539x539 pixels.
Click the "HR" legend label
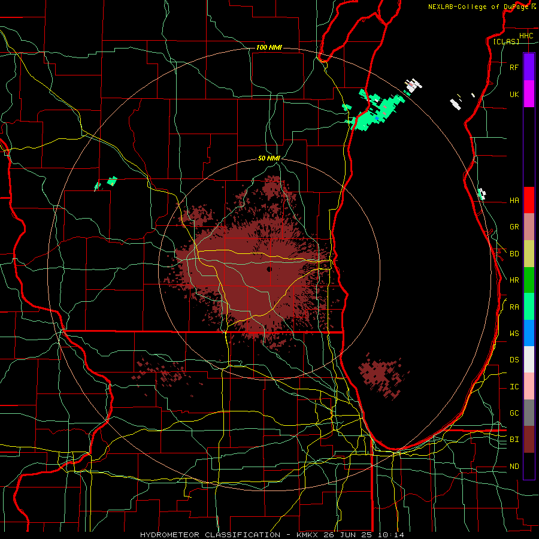(x=514, y=280)
